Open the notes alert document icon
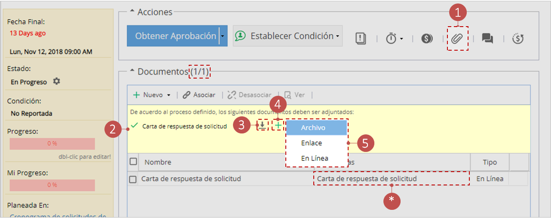Viewport: 551px width, 218px height. tap(361, 38)
